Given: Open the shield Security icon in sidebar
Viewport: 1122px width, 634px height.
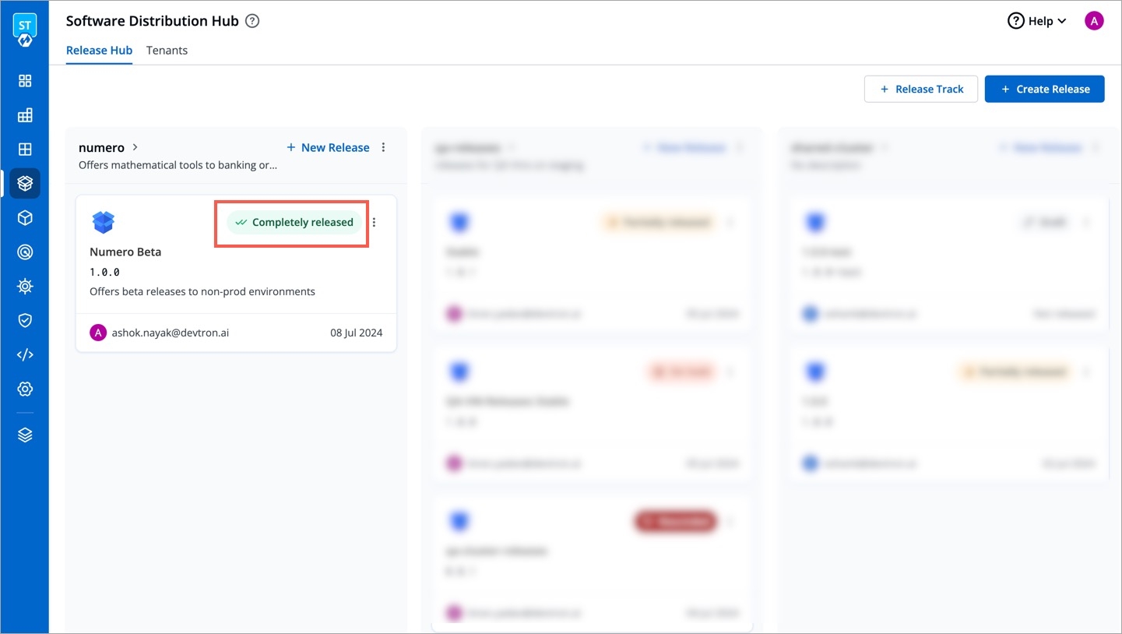Looking at the screenshot, I should (25, 320).
